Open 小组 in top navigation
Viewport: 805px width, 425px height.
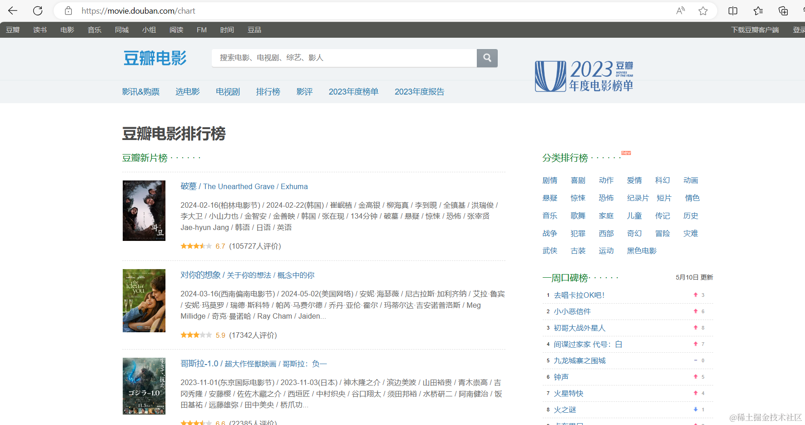[149, 30]
